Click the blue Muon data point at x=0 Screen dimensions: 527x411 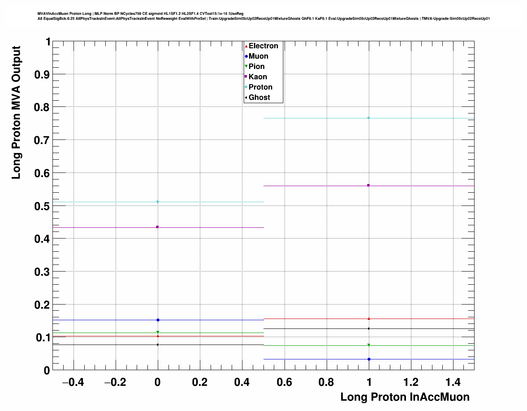tap(158, 320)
